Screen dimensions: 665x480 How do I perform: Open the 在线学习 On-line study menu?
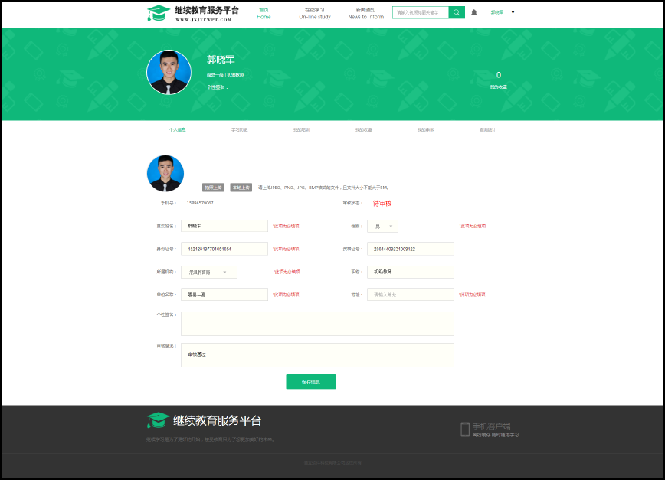pos(315,13)
